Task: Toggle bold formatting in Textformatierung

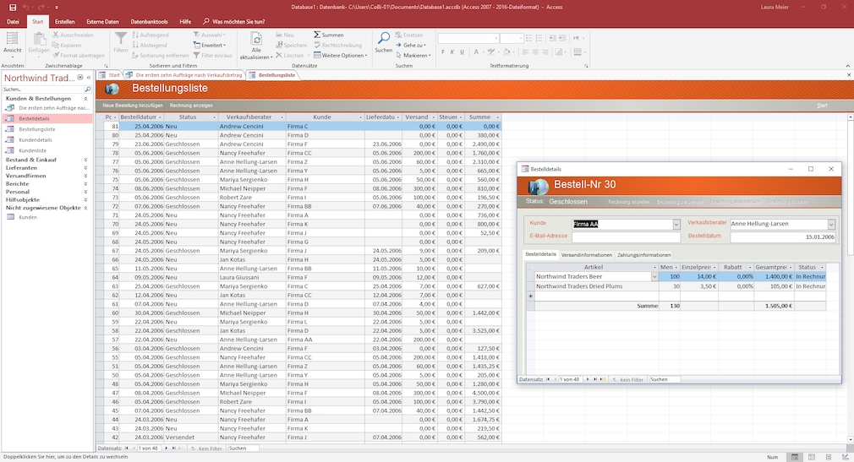Action: click(x=442, y=51)
